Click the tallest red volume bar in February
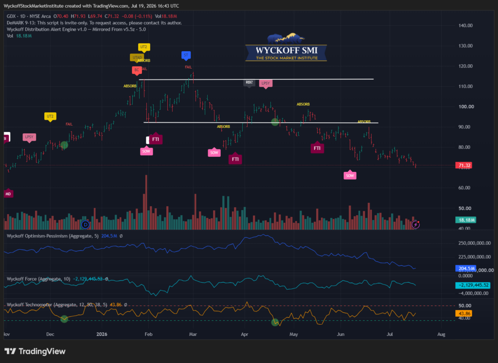The width and height of the screenshot is (498, 363). pyautogui.click(x=146, y=202)
